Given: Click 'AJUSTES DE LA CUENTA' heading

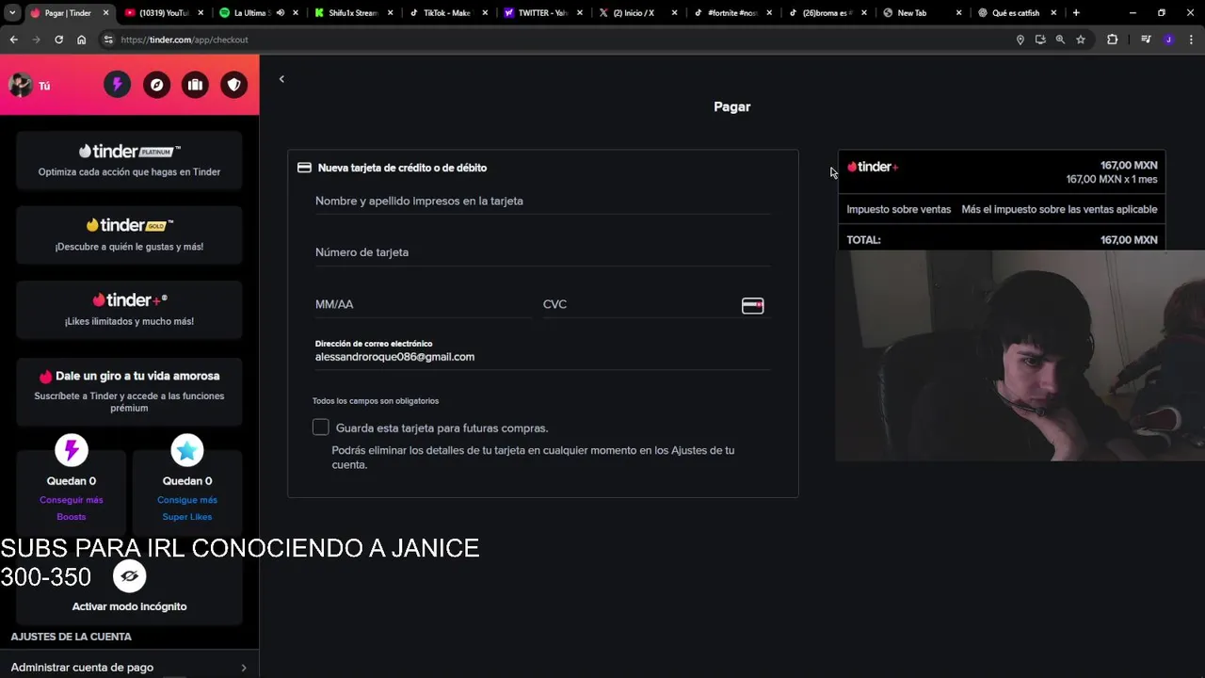Looking at the screenshot, I should (x=72, y=637).
